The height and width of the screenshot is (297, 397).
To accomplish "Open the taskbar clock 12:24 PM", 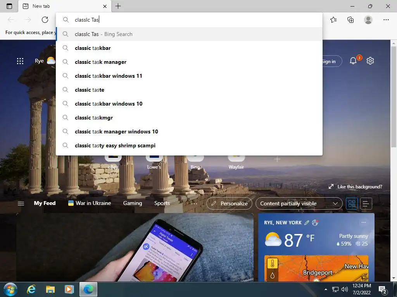I will click(362, 289).
